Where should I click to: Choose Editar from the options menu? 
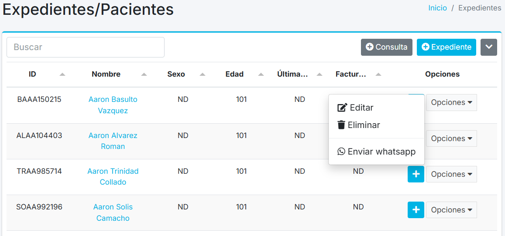(356, 108)
